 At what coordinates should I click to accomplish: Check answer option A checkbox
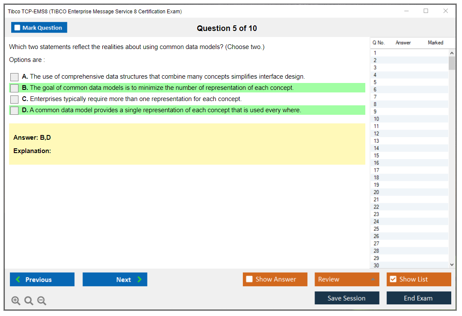pyautogui.click(x=15, y=77)
